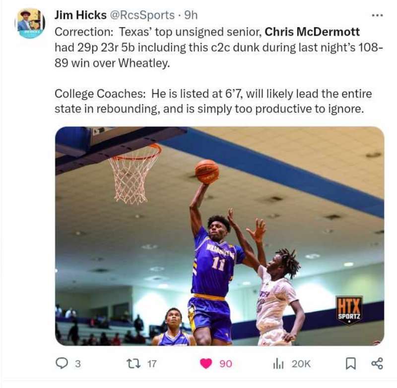The image size is (397, 388).
Task: Click the retweet arrows icon
Action: tap(134, 364)
